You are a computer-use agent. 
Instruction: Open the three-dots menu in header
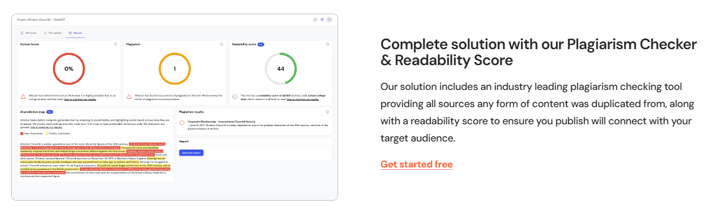coord(330,20)
